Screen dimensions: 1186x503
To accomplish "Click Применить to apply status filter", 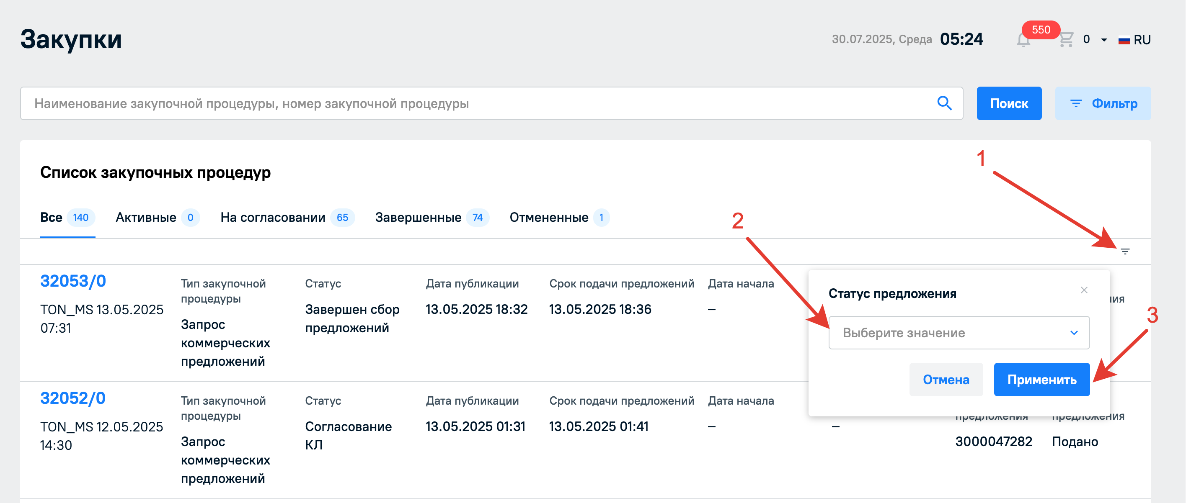I will pos(1041,379).
